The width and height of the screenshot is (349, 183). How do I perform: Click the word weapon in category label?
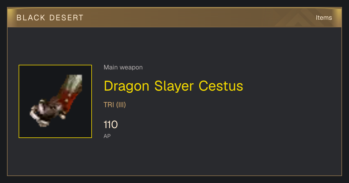[x=131, y=68]
